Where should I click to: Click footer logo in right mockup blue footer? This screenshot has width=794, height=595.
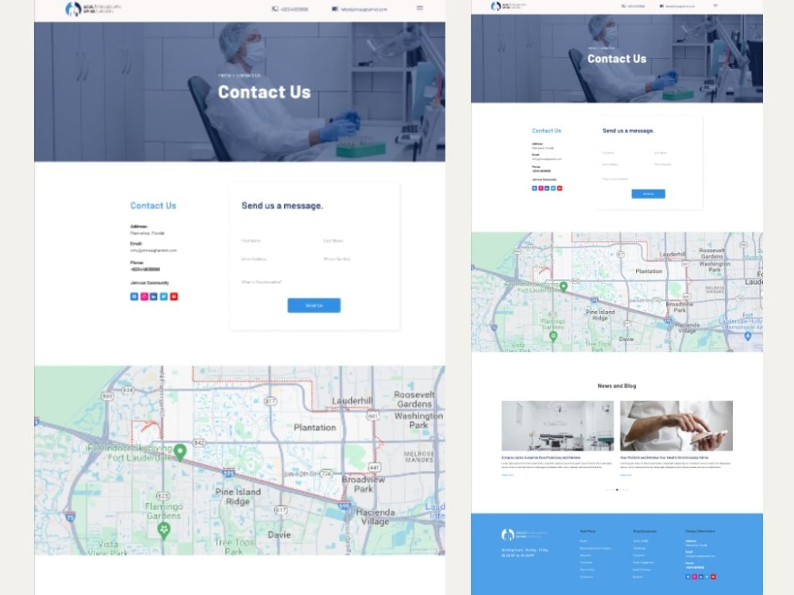coord(524,535)
